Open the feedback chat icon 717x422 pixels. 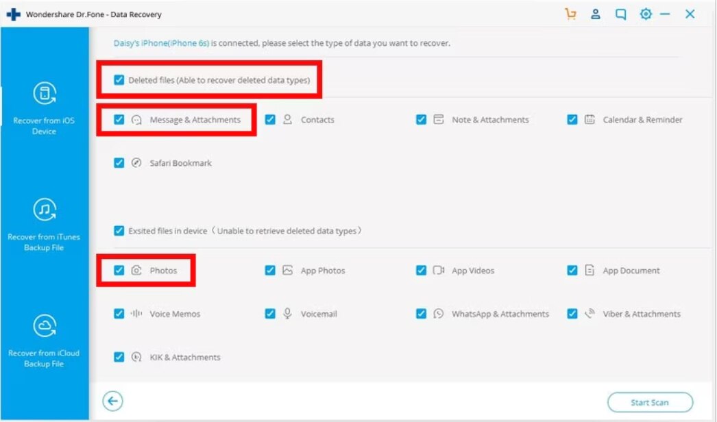(x=620, y=14)
